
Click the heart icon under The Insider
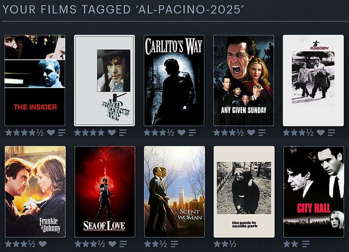coord(51,133)
